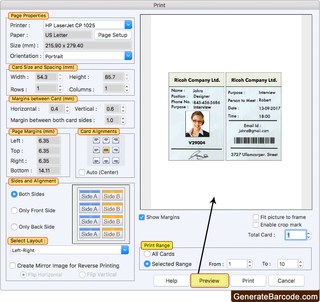
Task: Turn on Enable crop mark
Action: [256, 225]
